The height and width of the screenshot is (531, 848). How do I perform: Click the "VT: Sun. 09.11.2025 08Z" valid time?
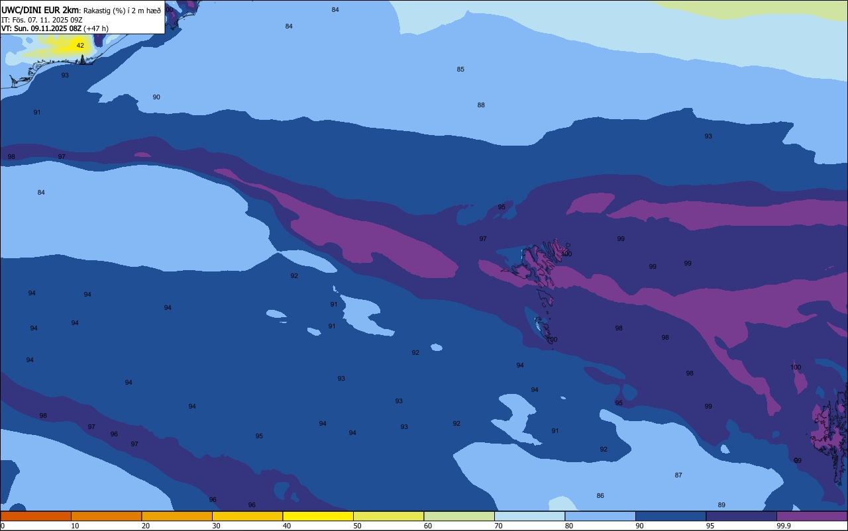tap(41, 28)
